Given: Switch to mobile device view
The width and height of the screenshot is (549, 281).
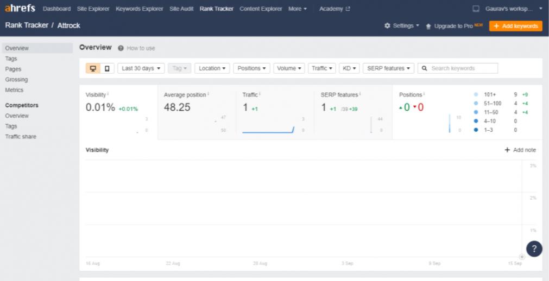Looking at the screenshot, I should click(x=106, y=68).
